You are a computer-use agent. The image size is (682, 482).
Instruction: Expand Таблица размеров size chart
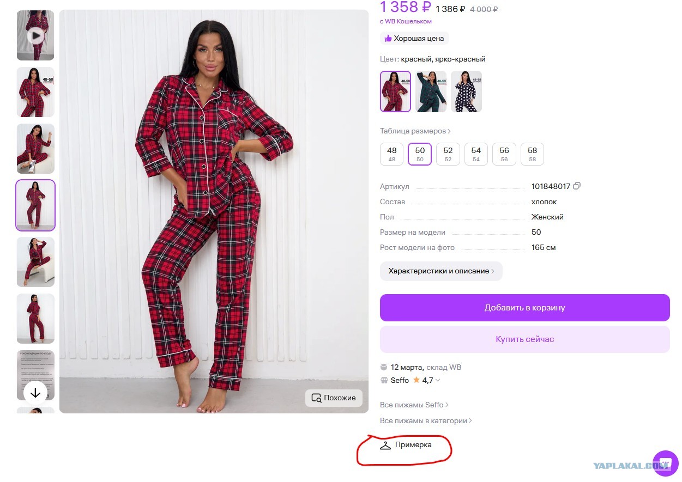coord(415,131)
